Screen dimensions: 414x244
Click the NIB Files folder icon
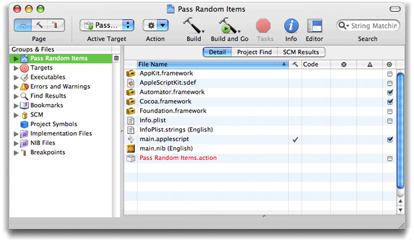pos(24,143)
